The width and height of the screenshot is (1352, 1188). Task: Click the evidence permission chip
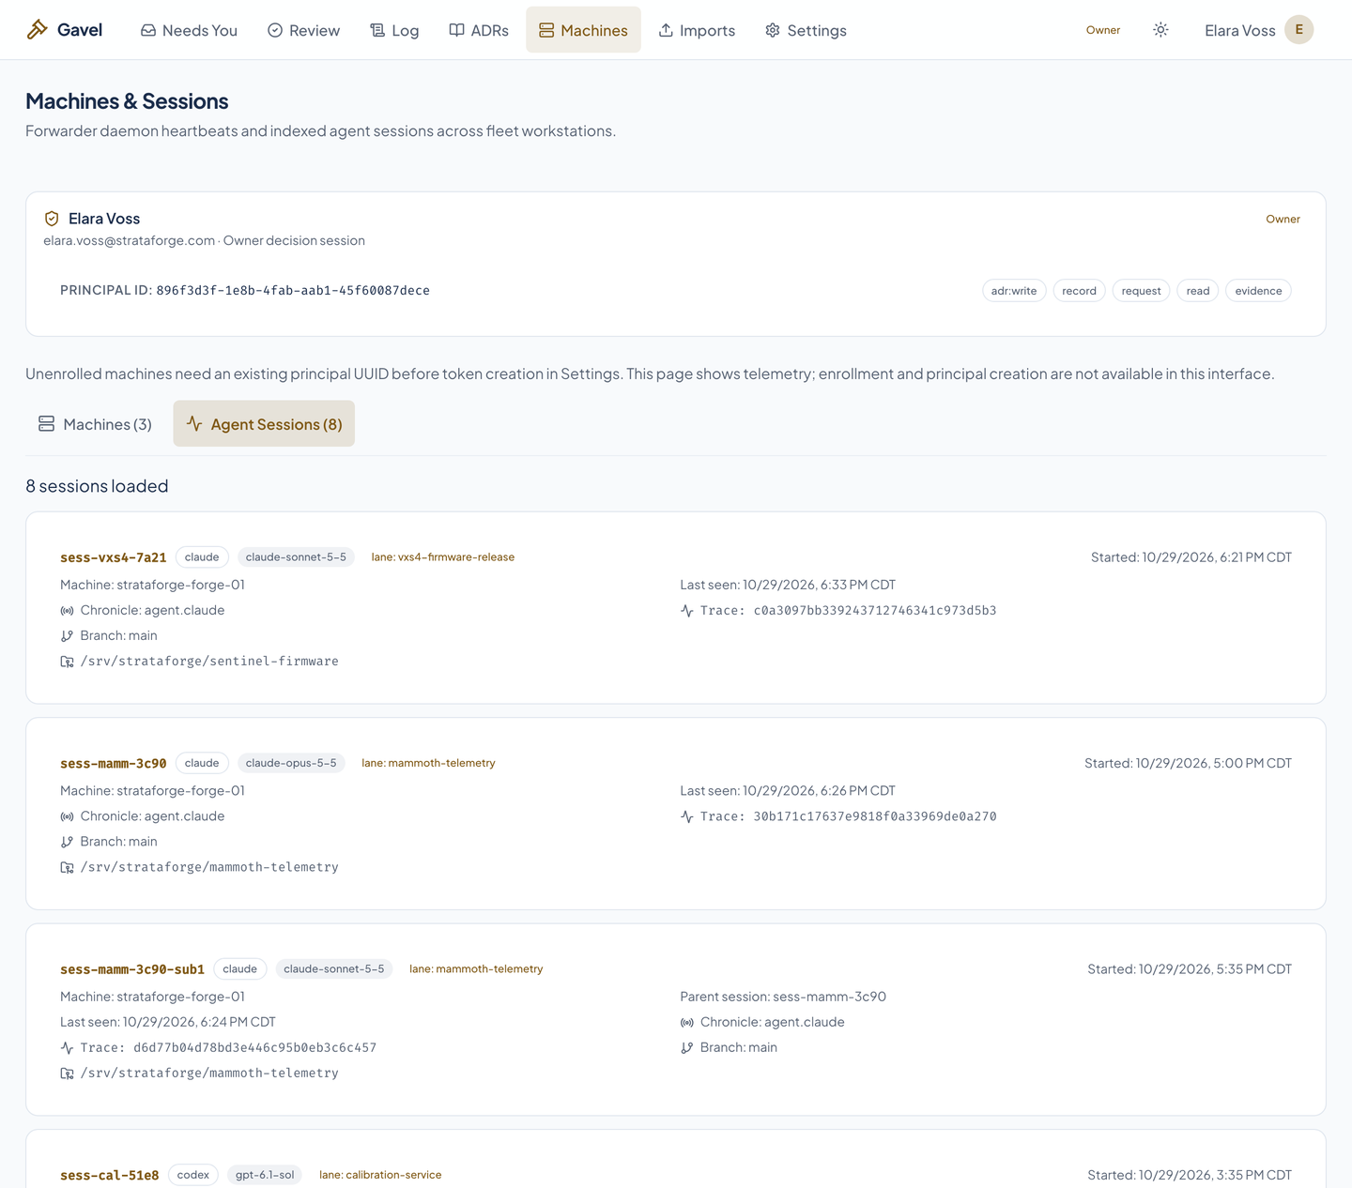[x=1259, y=291]
